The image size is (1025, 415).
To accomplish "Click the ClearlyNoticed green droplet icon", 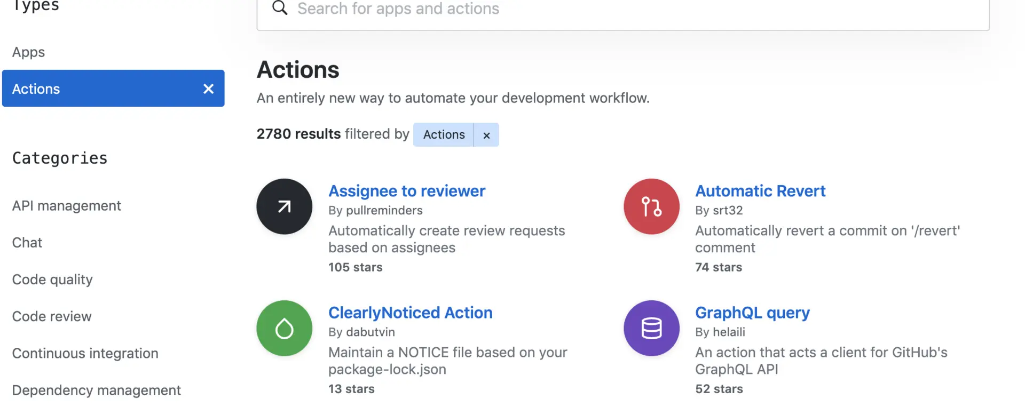I will pos(284,328).
